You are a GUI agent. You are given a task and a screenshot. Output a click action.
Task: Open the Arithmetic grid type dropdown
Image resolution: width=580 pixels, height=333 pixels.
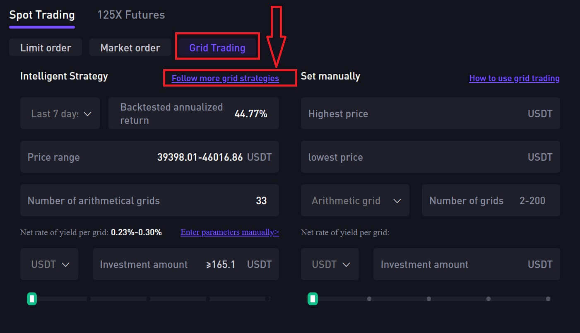tap(355, 200)
